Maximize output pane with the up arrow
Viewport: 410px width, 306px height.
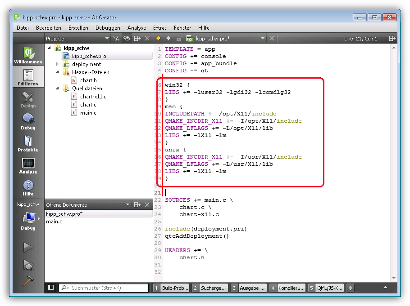[385, 288]
